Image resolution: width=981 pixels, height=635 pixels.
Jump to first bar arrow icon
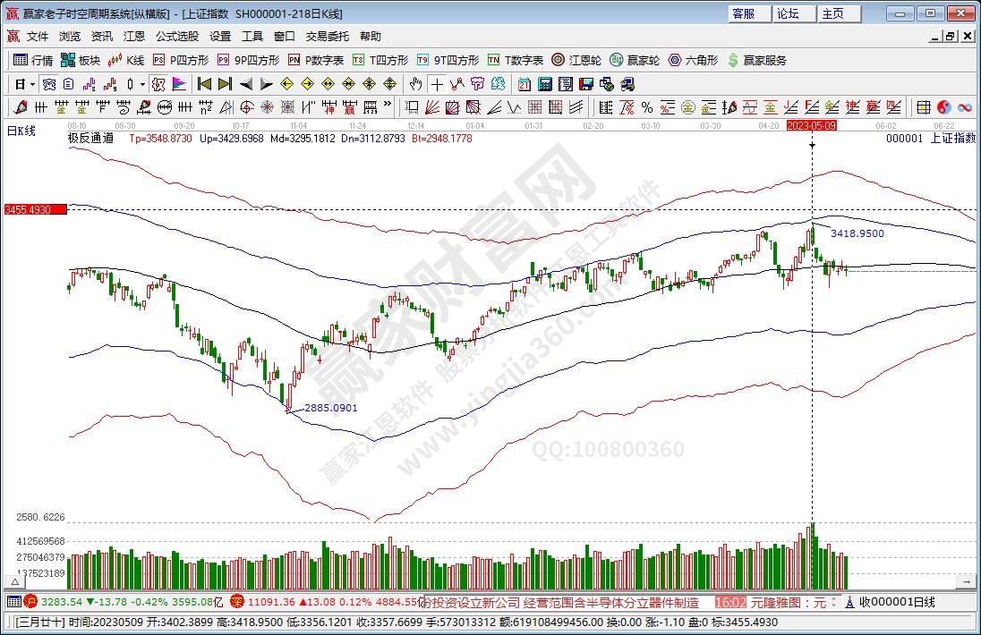point(204,84)
